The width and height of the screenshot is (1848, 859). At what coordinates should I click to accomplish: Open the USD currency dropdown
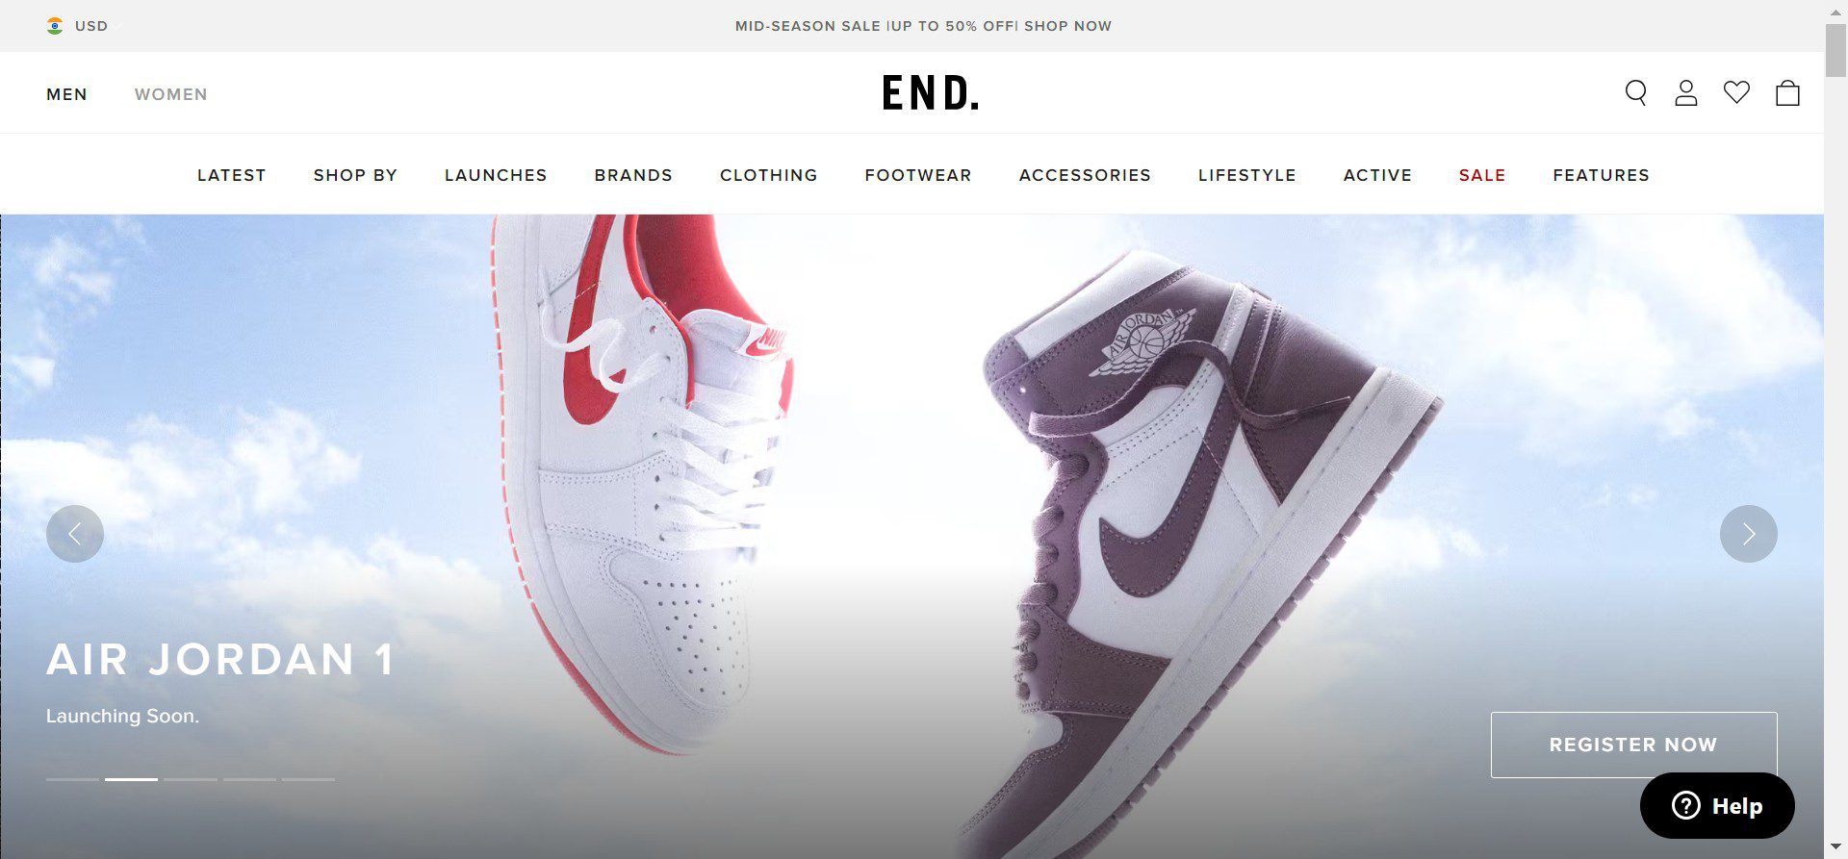pyautogui.click(x=91, y=26)
